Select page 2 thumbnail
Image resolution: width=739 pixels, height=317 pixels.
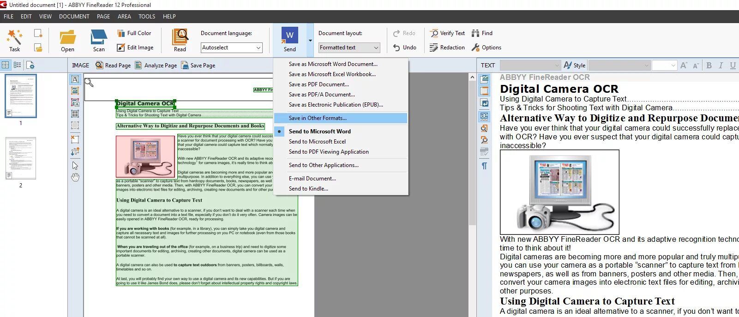pos(21,158)
